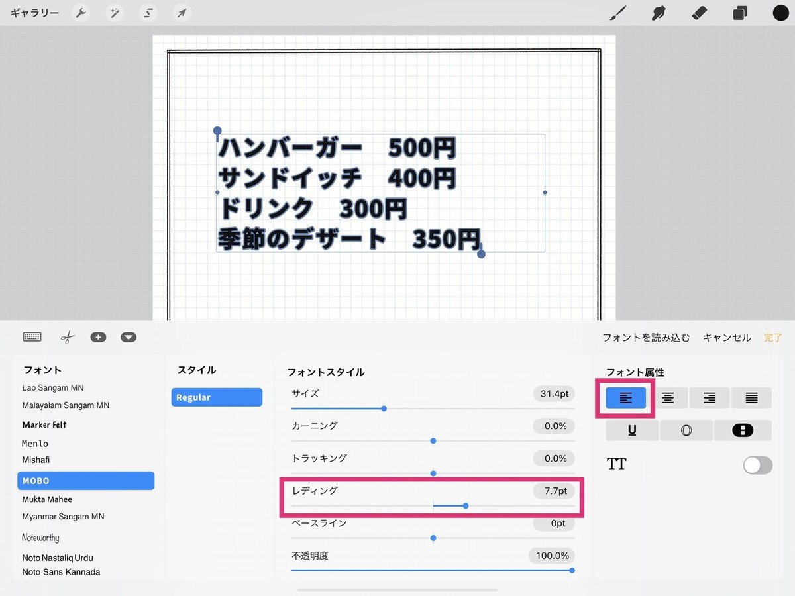Select the Brush tool
The height and width of the screenshot is (596, 795).
tap(618, 13)
